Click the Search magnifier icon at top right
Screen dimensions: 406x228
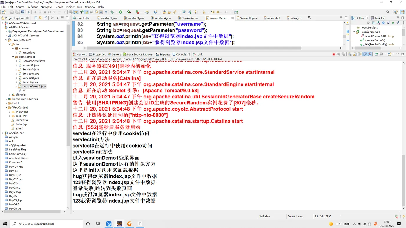coord(388,12)
